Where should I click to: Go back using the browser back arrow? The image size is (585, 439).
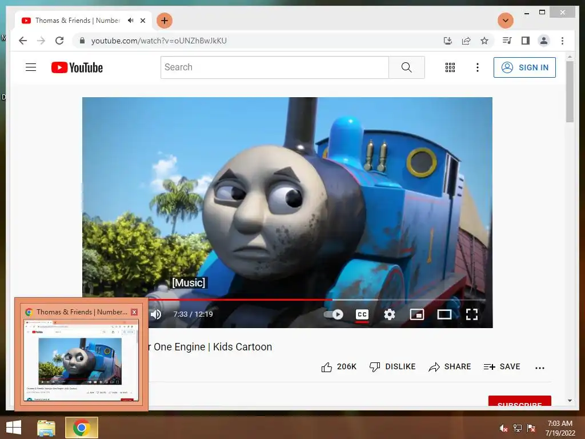pyautogui.click(x=23, y=41)
